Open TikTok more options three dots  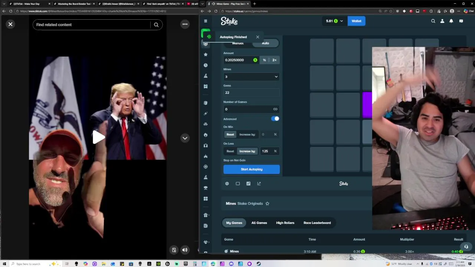pos(185,24)
